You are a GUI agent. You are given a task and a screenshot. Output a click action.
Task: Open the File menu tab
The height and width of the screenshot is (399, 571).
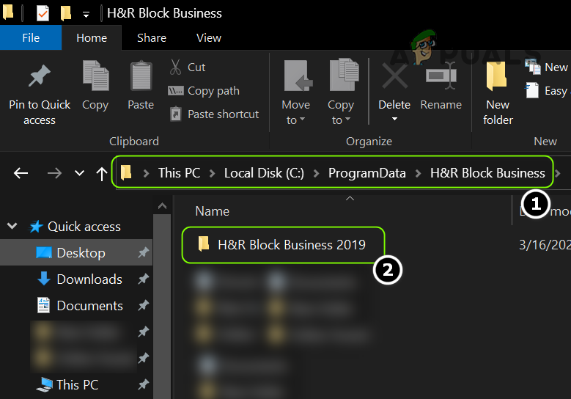pyautogui.click(x=31, y=37)
